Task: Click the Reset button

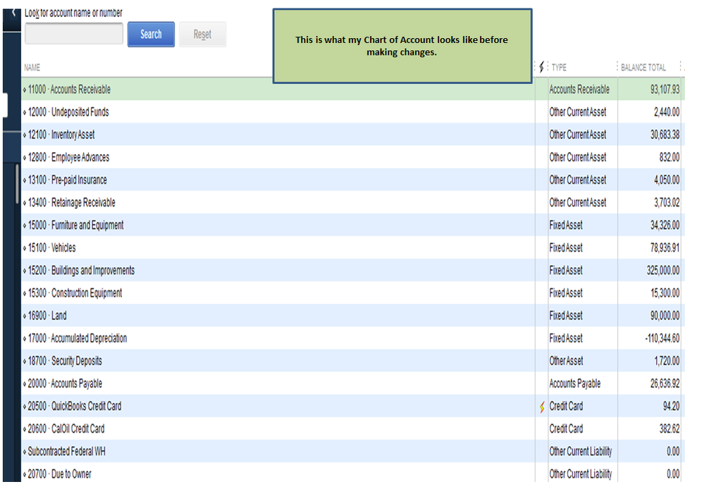Action: 202,34
